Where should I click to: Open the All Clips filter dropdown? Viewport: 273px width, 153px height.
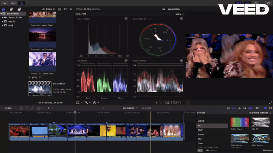48,9
